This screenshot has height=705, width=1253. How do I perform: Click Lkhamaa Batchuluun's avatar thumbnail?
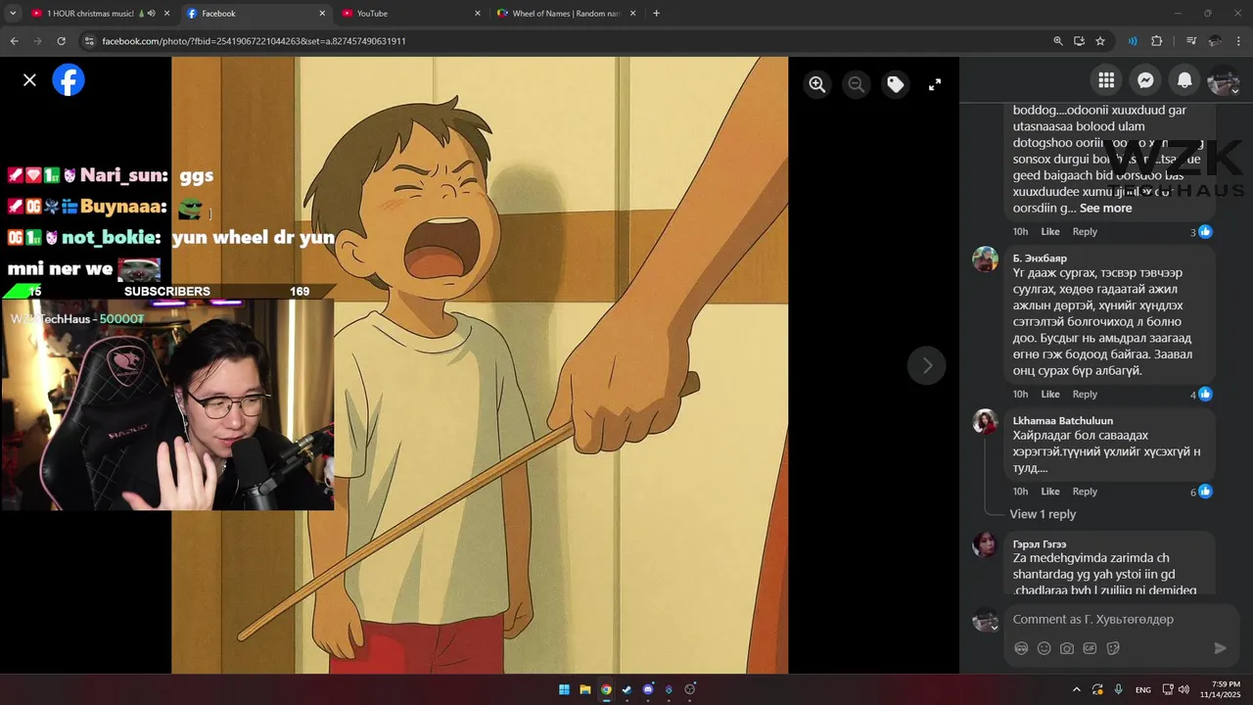985,422
